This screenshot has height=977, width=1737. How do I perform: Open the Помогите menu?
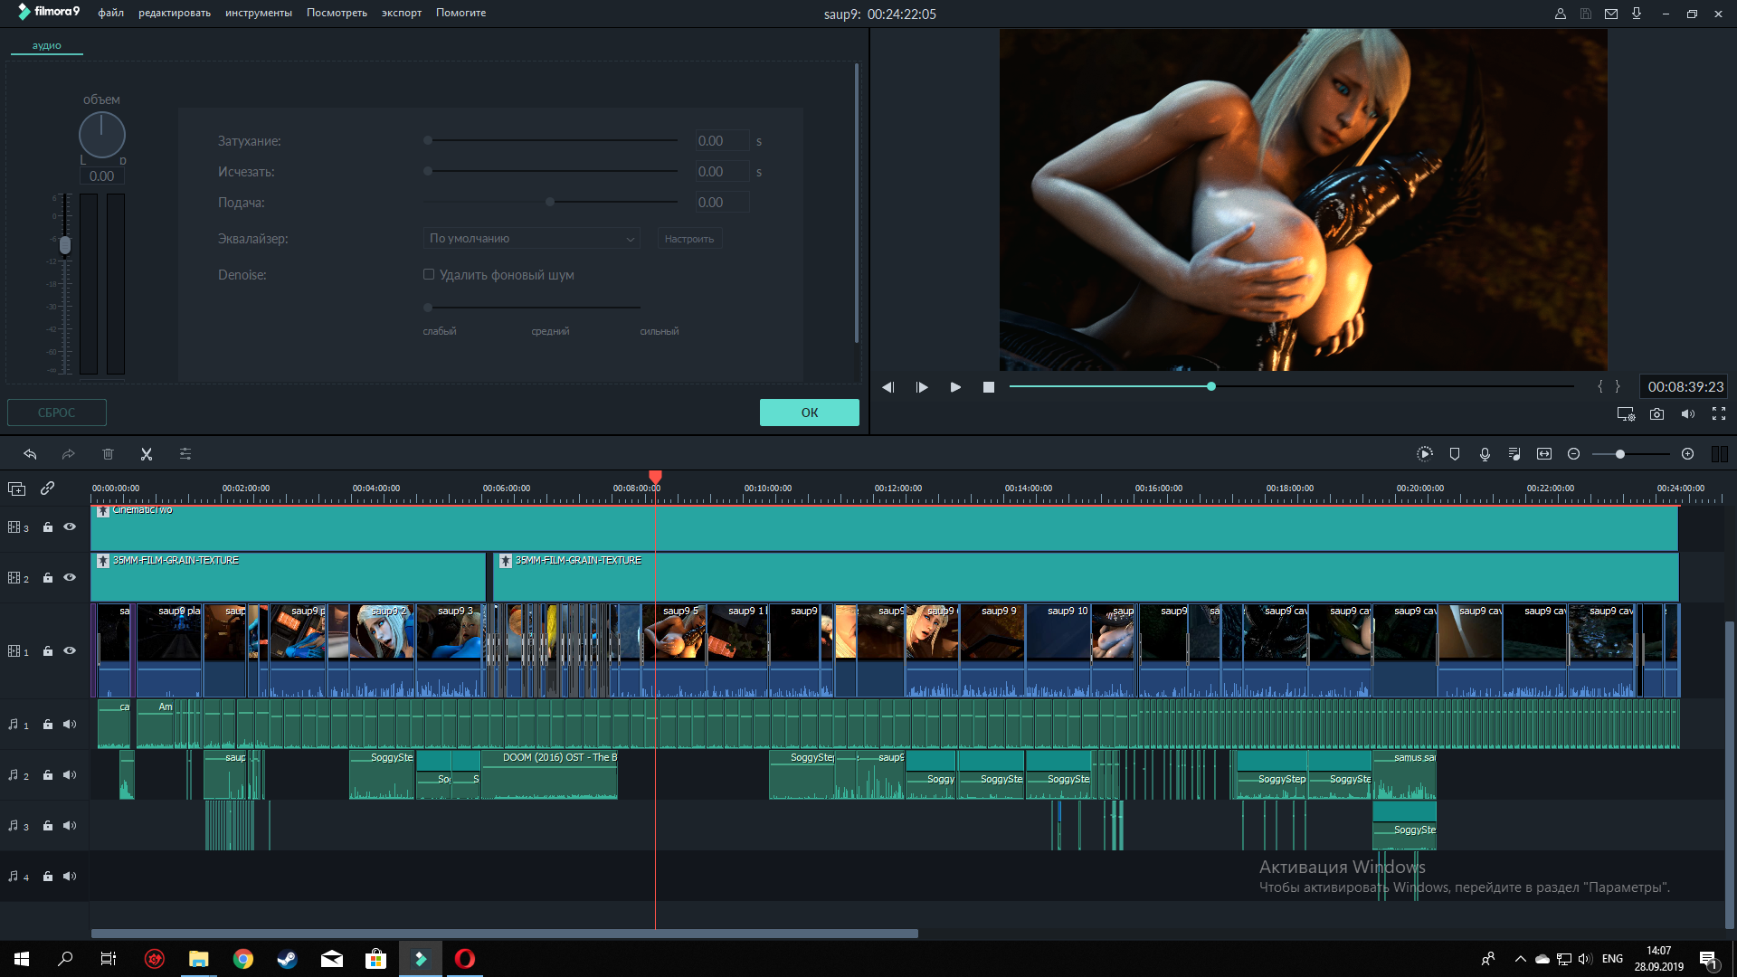[460, 13]
